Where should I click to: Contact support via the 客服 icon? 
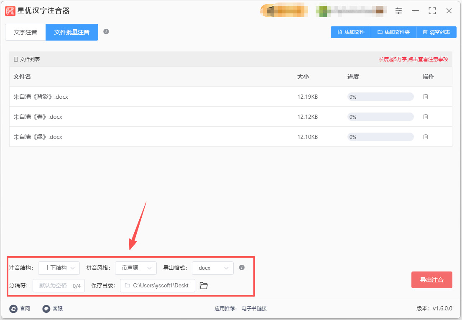pyautogui.click(x=46, y=309)
